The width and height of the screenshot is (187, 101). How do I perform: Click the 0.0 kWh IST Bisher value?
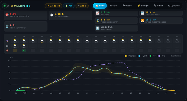click(x=105, y=12)
